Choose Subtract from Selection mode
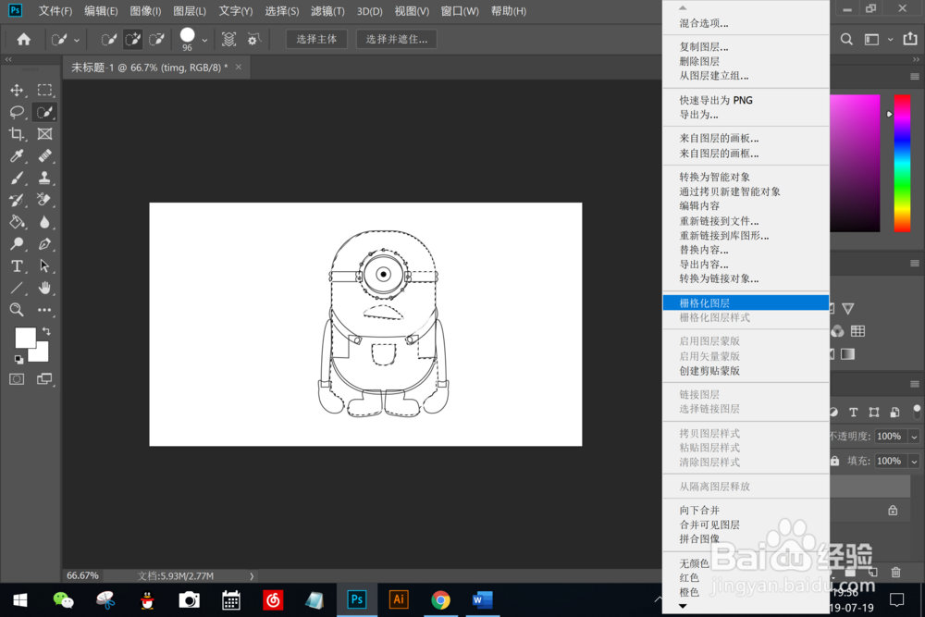This screenshot has height=617, width=925. click(157, 40)
